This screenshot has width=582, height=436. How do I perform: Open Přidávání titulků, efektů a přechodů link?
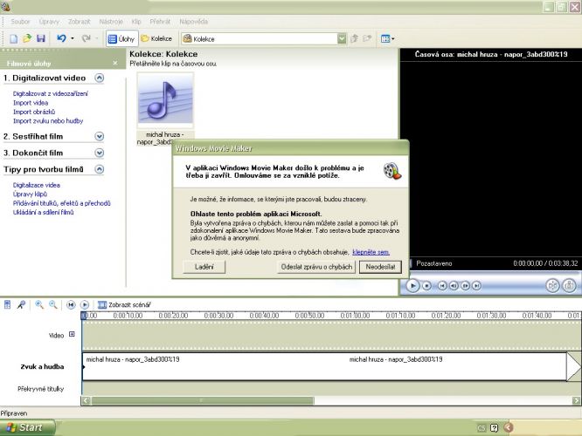click(x=62, y=203)
